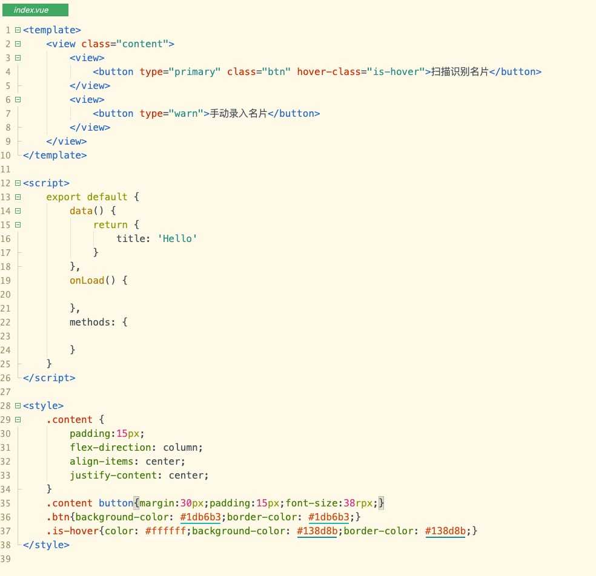Viewport: 596px width, 576px height.
Task: Click the #138d8b background-color value on line 37
Action: click(317, 531)
